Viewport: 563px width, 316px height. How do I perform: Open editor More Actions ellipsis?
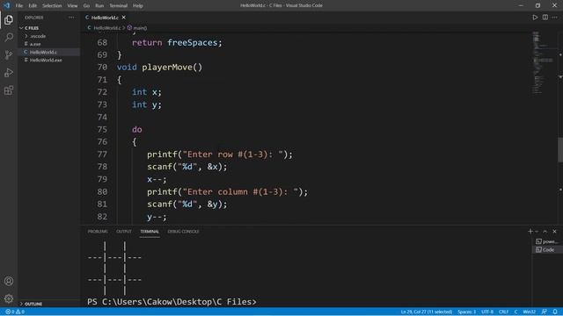point(555,18)
